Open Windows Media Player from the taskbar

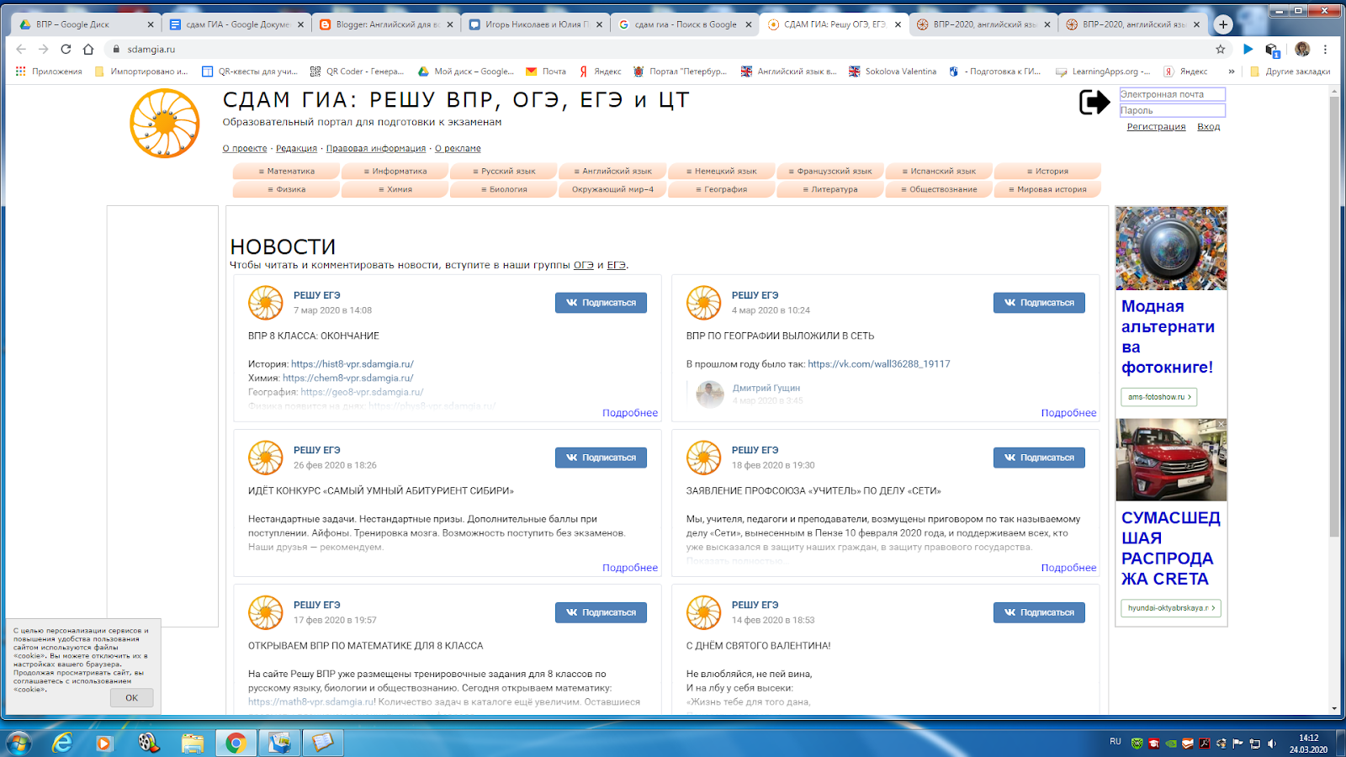click(104, 743)
